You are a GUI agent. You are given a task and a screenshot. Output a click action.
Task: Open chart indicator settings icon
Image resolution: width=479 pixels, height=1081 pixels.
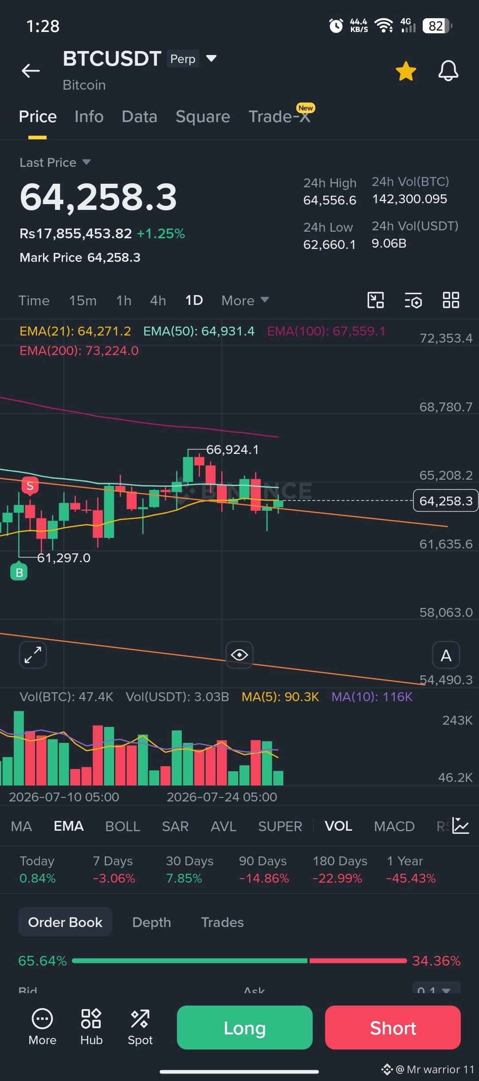413,300
